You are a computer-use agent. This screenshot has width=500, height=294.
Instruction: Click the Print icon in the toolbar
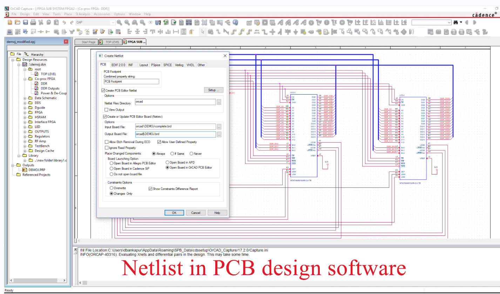coord(33,22)
